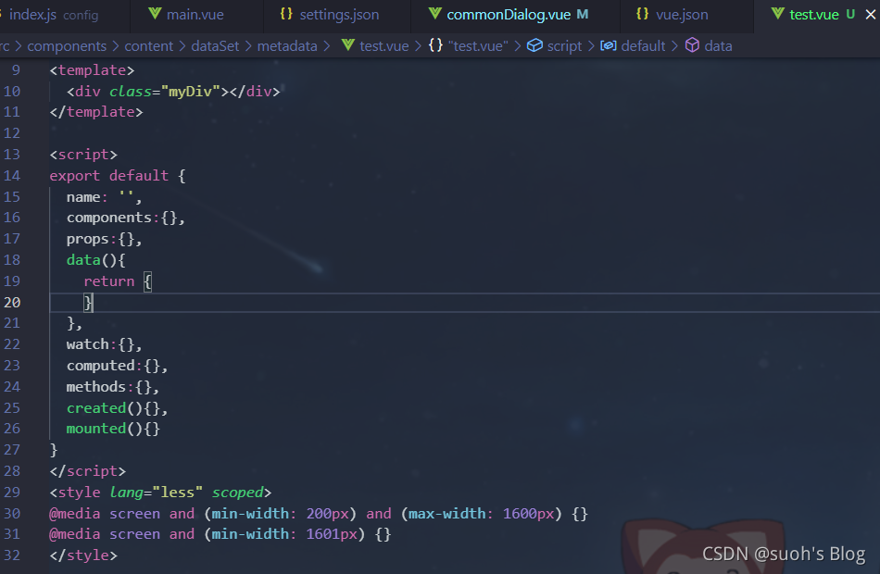Select data in the breadcrumb
Viewport: 880px width, 574px height.
coord(719,46)
